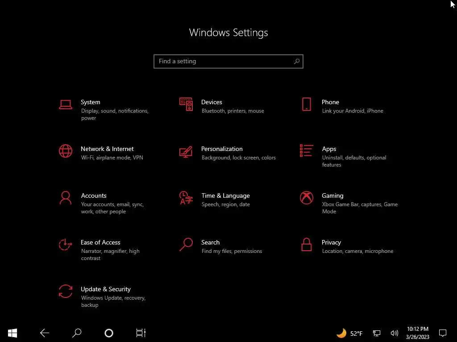Click the magnifier inside Find a setting
Viewport: 457px width, 342px height.
[297, 61]
